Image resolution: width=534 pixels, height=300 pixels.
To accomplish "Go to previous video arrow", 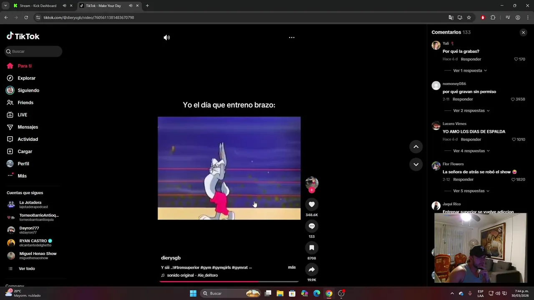I will click(416, 147).
